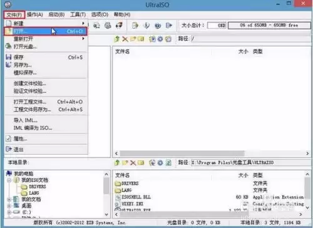Select 我的电脑 in the local tree
Screen dimensions: 313x228
click(23, 174)
